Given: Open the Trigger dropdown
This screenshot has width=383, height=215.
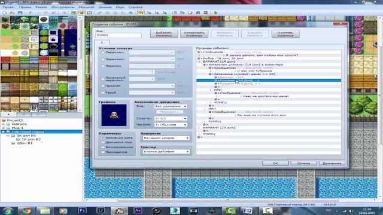Looking at the screenshot, I should pos(166,152).
